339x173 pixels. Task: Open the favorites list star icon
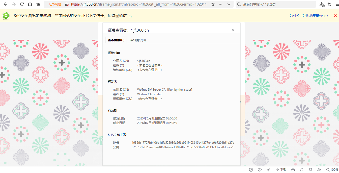pos(38,4)
